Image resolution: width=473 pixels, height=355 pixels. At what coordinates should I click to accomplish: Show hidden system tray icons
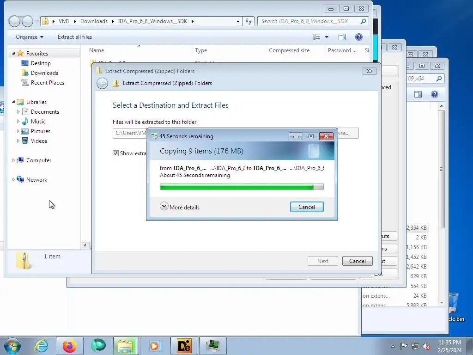click(393, 346)
